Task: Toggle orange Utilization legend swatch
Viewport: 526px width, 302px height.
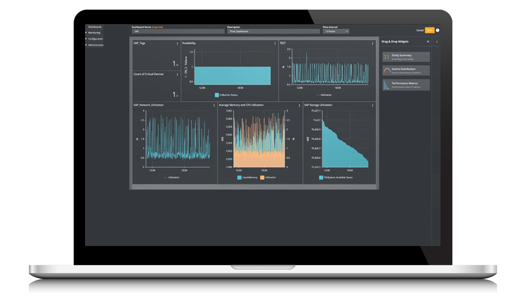Action: 262,177
